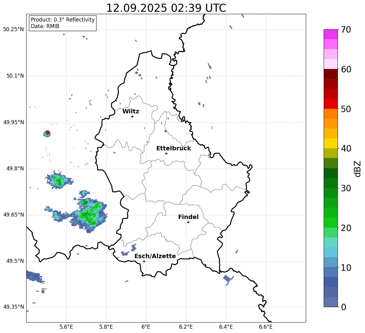365x333 pixels.
Task: Click the cross marker below Esch/Alzette
Action: [144, 261]
